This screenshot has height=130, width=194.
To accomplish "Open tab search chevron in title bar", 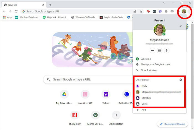I will point(164,3).
